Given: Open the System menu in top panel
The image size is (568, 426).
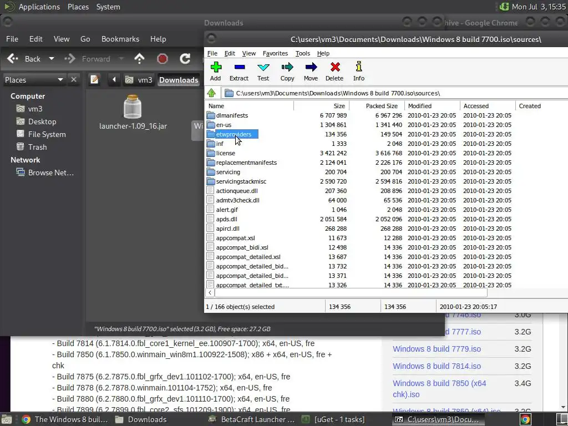Looking at the screenshot, I should (108, 7).
